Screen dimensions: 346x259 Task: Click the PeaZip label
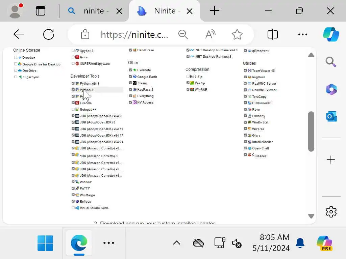click(200, 83)
